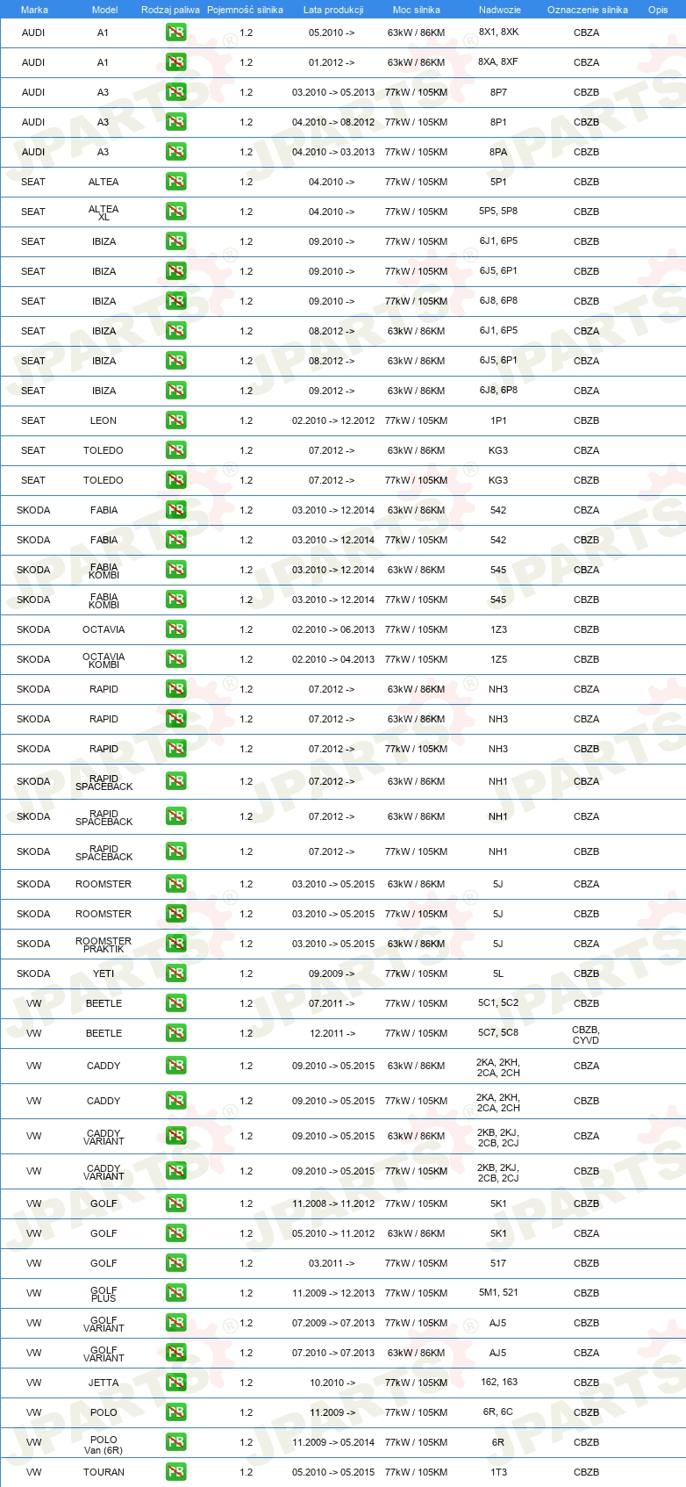
Task: Click the Moc silnika column header
Action: tap(417, 10)
